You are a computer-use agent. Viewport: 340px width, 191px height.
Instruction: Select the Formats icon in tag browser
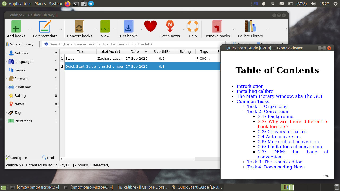click(11, 79)
